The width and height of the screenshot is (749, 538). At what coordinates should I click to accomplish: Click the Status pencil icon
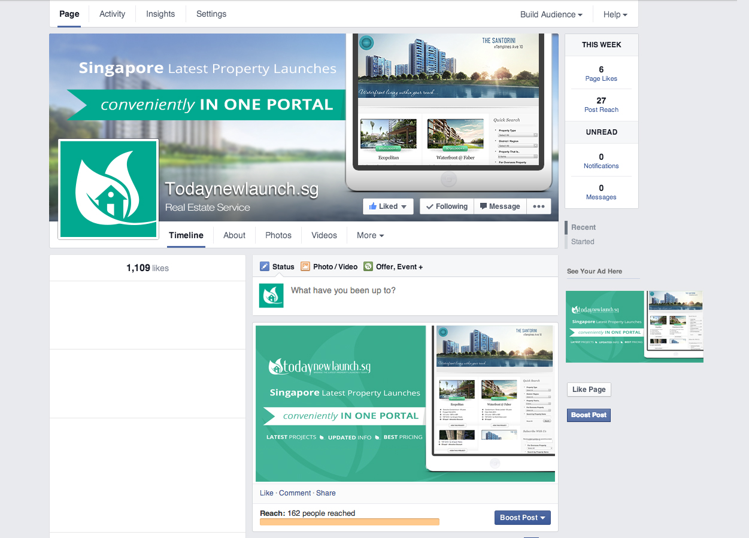click(265, 266)
